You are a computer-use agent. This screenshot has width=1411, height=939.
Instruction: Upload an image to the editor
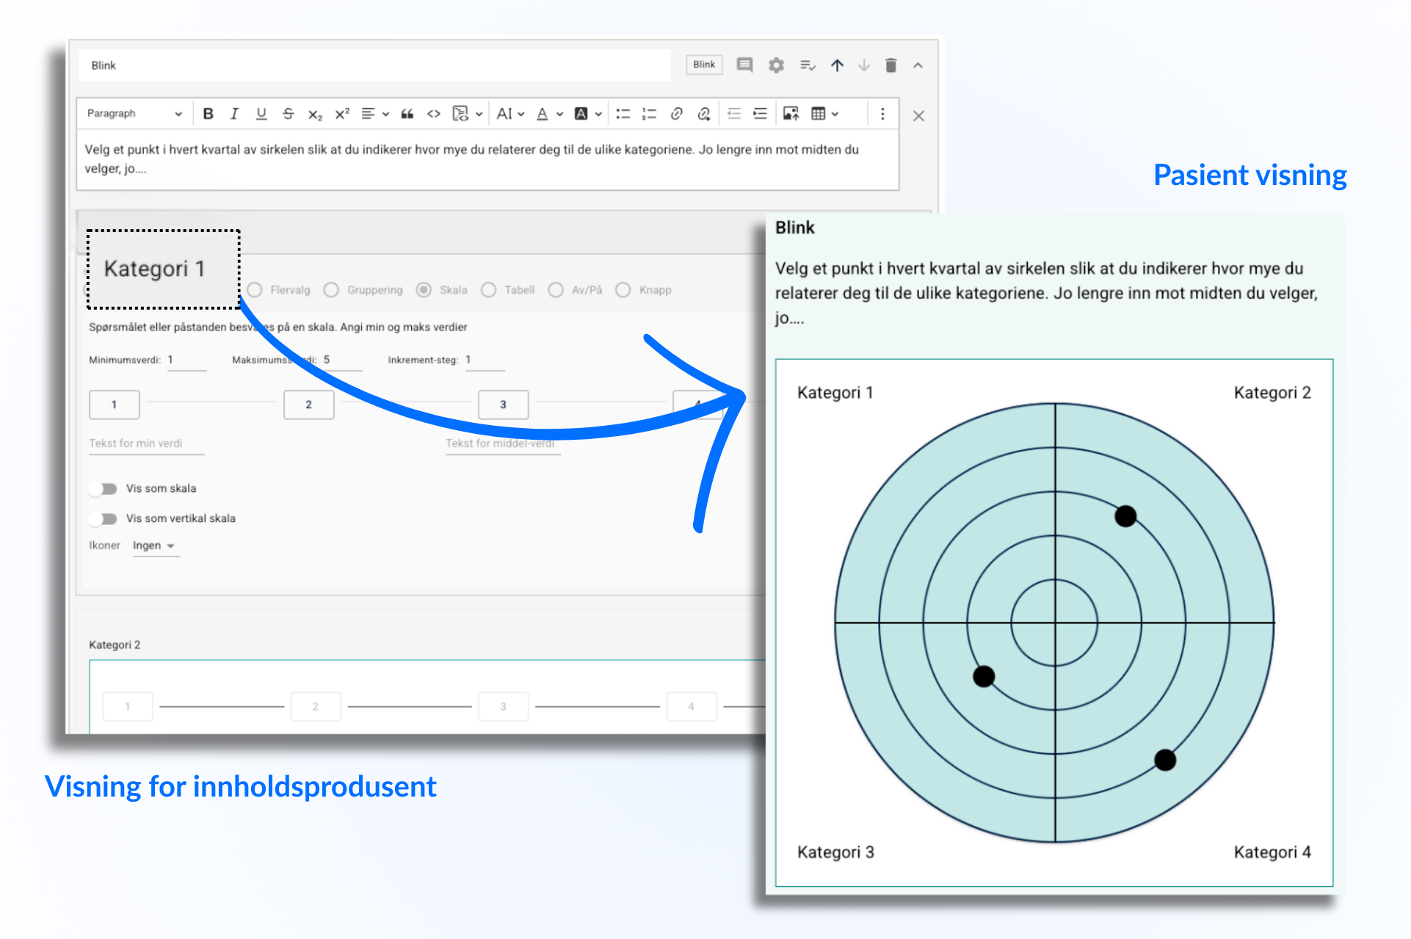tap(791, 114)
